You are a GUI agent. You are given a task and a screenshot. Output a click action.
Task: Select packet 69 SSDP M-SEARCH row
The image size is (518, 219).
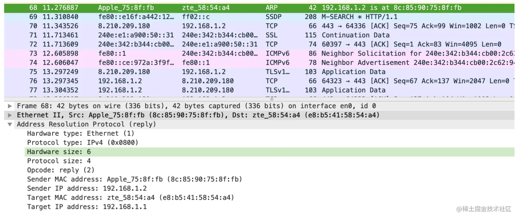coord(259,17)
